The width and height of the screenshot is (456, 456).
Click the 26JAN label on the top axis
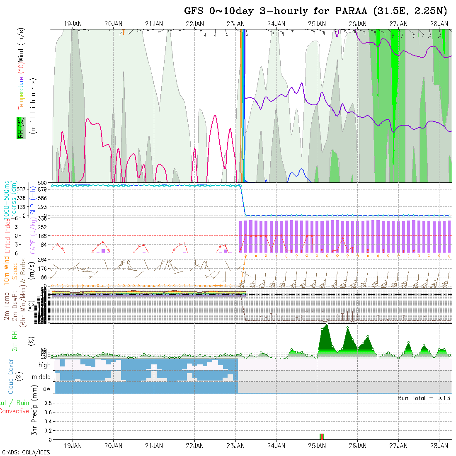click(357, 24)
